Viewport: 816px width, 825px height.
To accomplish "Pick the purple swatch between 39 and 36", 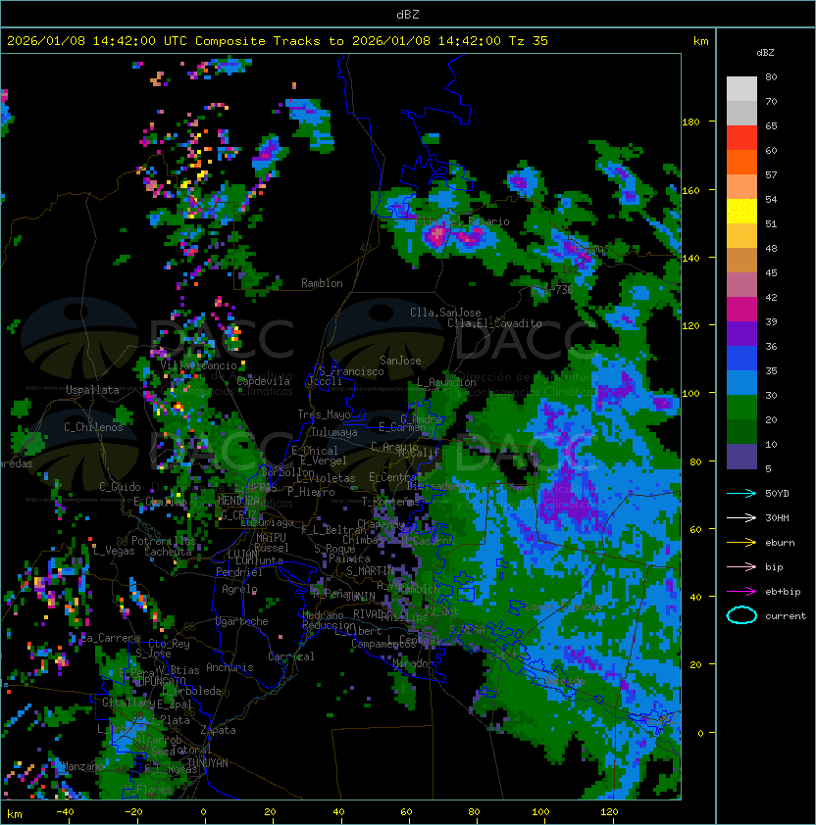I will coord(741,333).
